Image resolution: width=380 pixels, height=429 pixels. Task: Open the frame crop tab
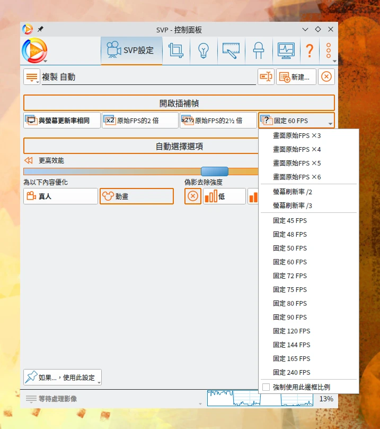click(176, 50)
